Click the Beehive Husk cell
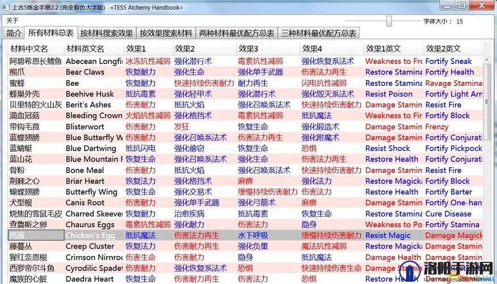The height and width of the screenshot is (284, 497). (x=90, y=94)
